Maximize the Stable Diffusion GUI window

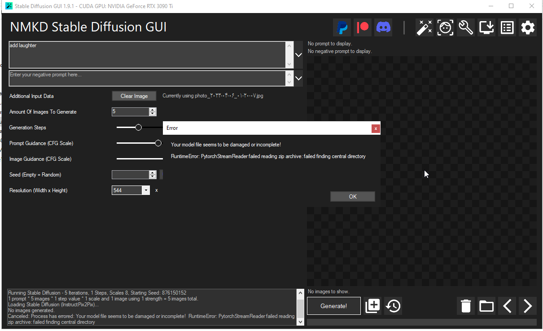511,6
